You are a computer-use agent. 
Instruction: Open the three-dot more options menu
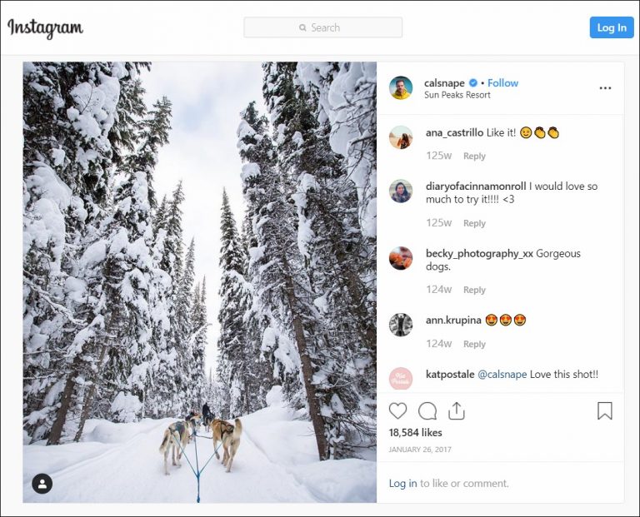coord(605,88)
